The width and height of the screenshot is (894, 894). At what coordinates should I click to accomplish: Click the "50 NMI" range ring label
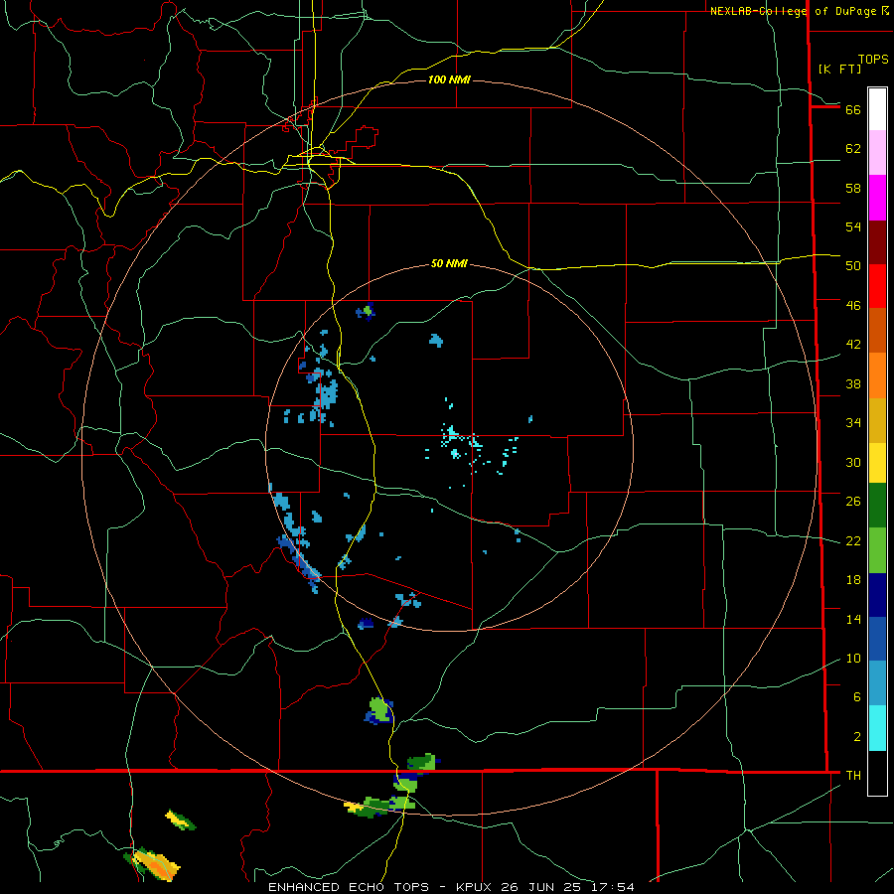click(449, 263)
